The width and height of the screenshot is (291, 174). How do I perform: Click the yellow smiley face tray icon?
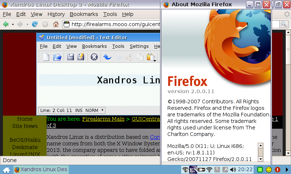pyautogui.click(x=269, y=170)
